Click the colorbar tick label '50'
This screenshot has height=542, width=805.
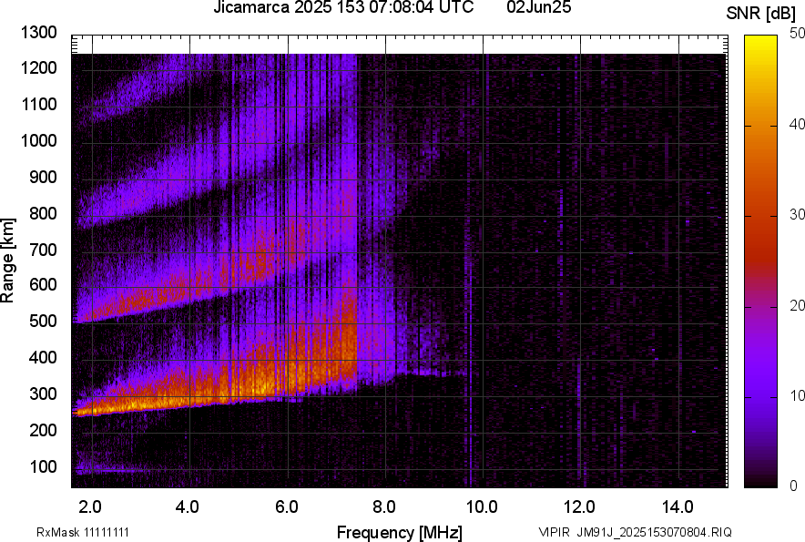798,34
